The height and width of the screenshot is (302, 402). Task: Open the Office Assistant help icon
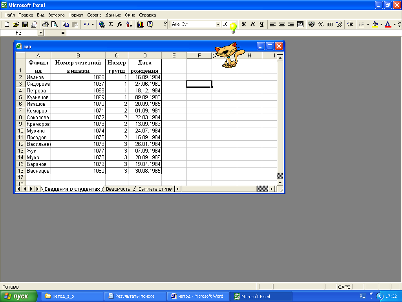pyautogui.click(x=150, y=24)
